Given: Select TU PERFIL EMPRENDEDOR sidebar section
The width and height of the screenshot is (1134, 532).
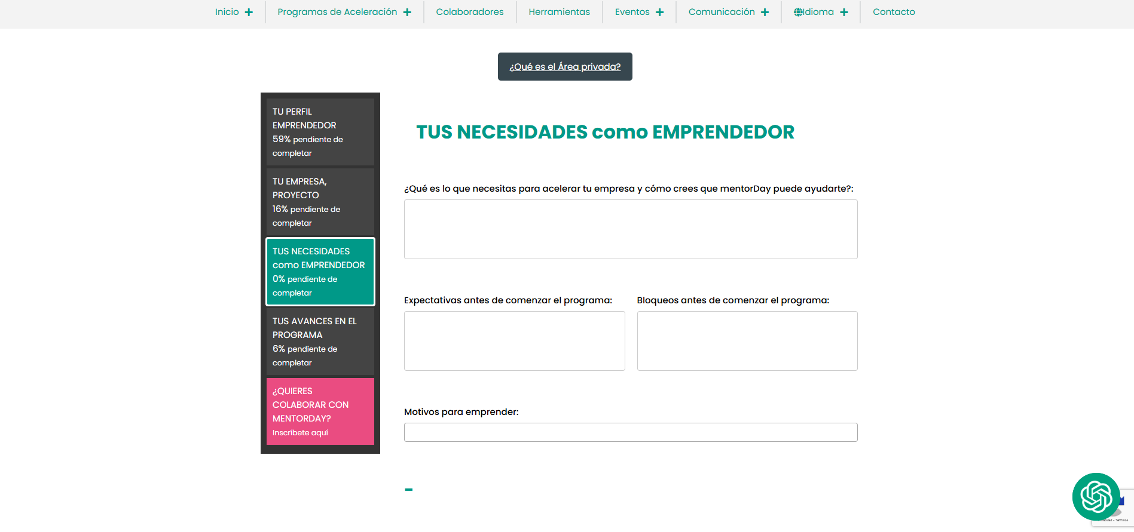Looking at the screenshot, I should point(320,132).
